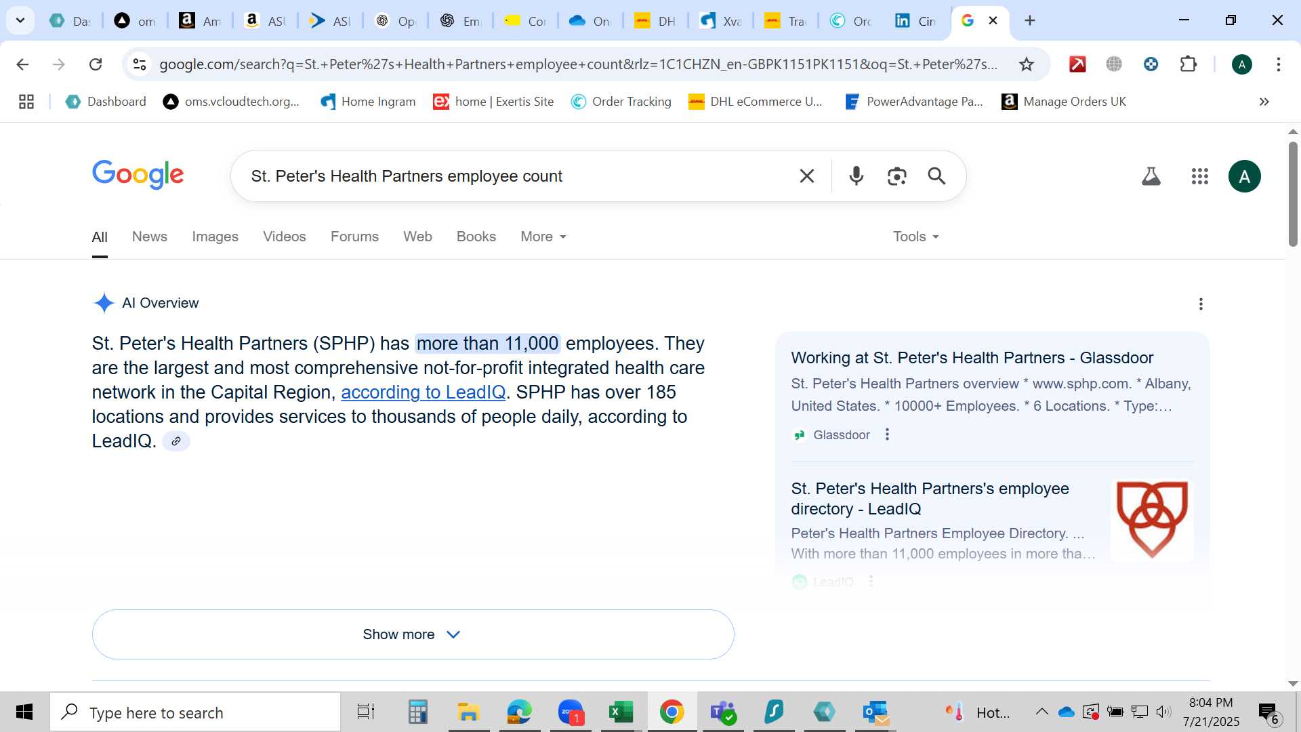Open 'according to LeadIQ' link
Screen dimensions: 1301x732
click(x=424, y=392)
